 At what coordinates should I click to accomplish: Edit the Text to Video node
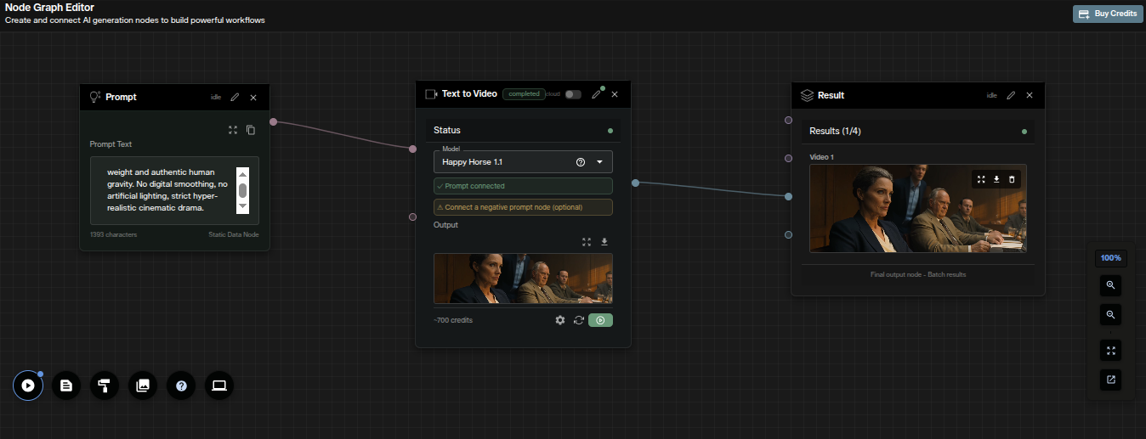(x=596, y=94)
